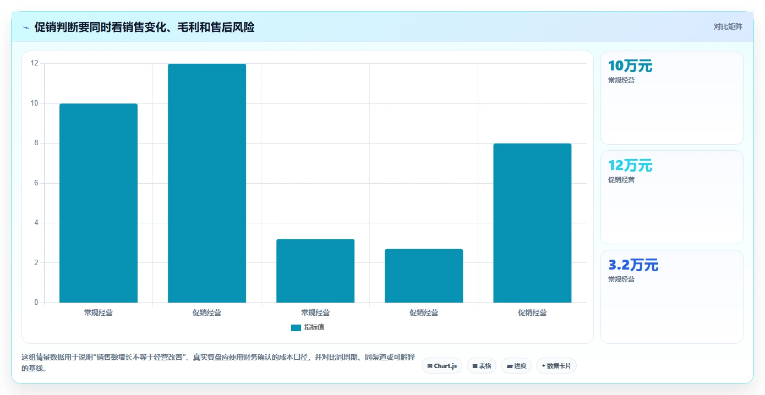Open the 3.2万元 常规经营 card
This screenshot has height=395, width=765.
[671, 297]
